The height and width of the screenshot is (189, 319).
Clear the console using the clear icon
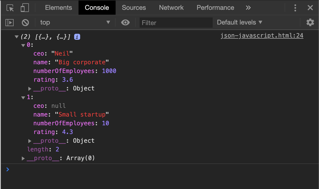pyautogui.click(x=25, y=22)
